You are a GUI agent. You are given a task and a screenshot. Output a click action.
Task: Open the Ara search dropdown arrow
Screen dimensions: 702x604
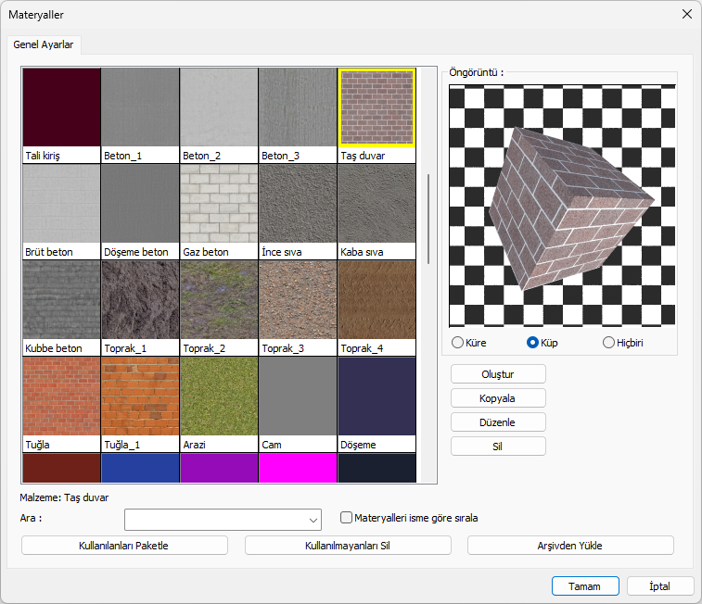[x=312, y=519]
